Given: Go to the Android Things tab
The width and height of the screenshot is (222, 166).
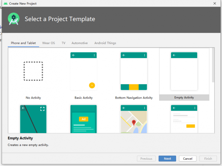Looking at the screenshot, I should point(105,43).
